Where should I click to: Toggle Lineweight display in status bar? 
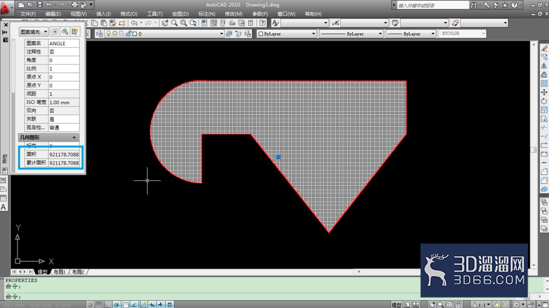(161, 305)
